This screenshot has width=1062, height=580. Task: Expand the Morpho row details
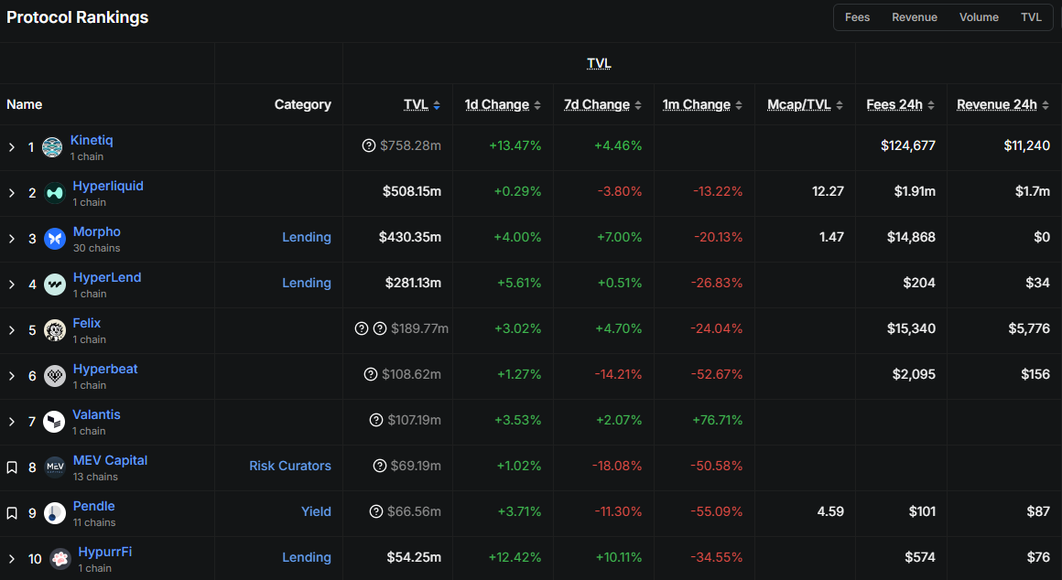pos(11,238)
